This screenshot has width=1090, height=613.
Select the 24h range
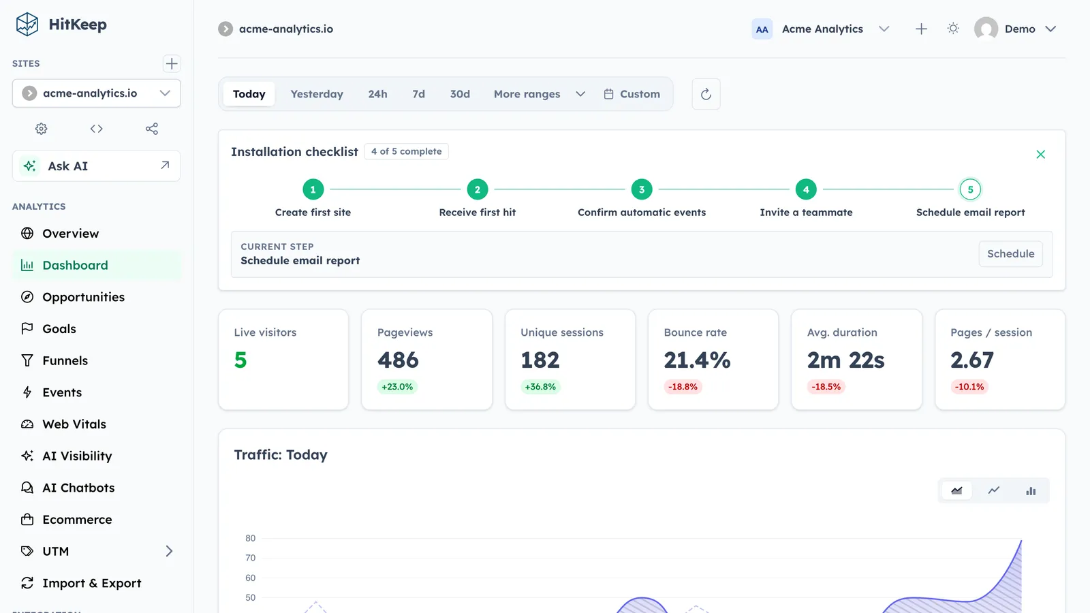click(377, 94)
